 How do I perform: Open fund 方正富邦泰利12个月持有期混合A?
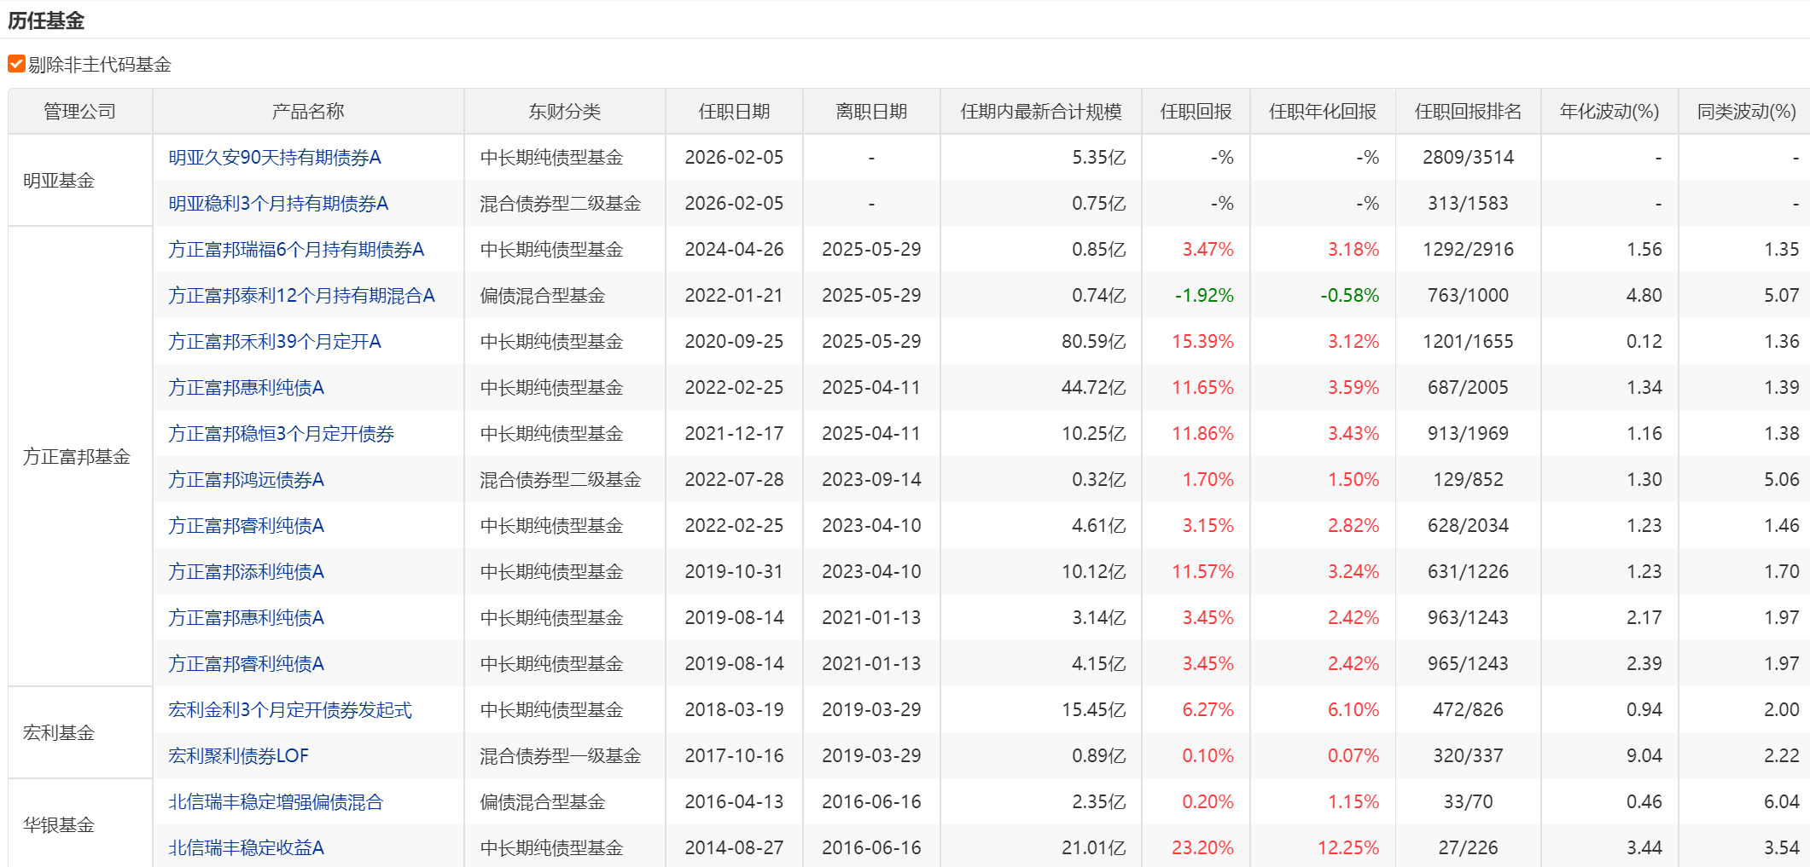301,296
